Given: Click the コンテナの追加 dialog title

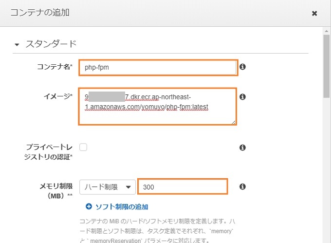Looking at the screenshot, I should [x=40, y=13].
